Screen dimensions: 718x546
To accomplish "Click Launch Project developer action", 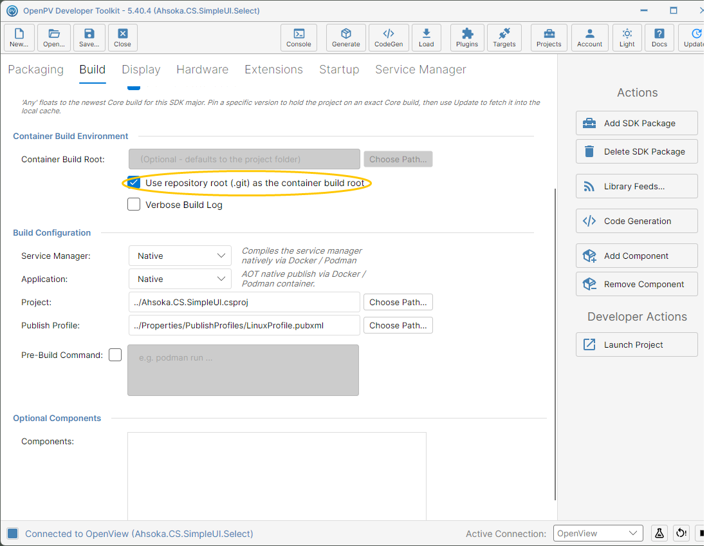I will tap(636, 344).
